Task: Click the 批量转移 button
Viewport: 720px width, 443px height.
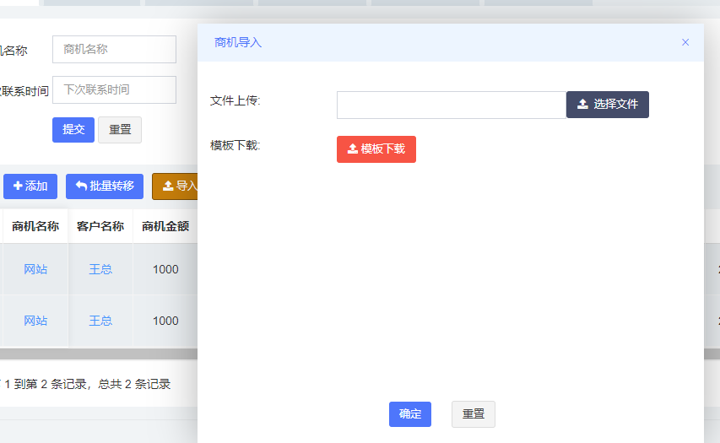Action: click(105, 186)
